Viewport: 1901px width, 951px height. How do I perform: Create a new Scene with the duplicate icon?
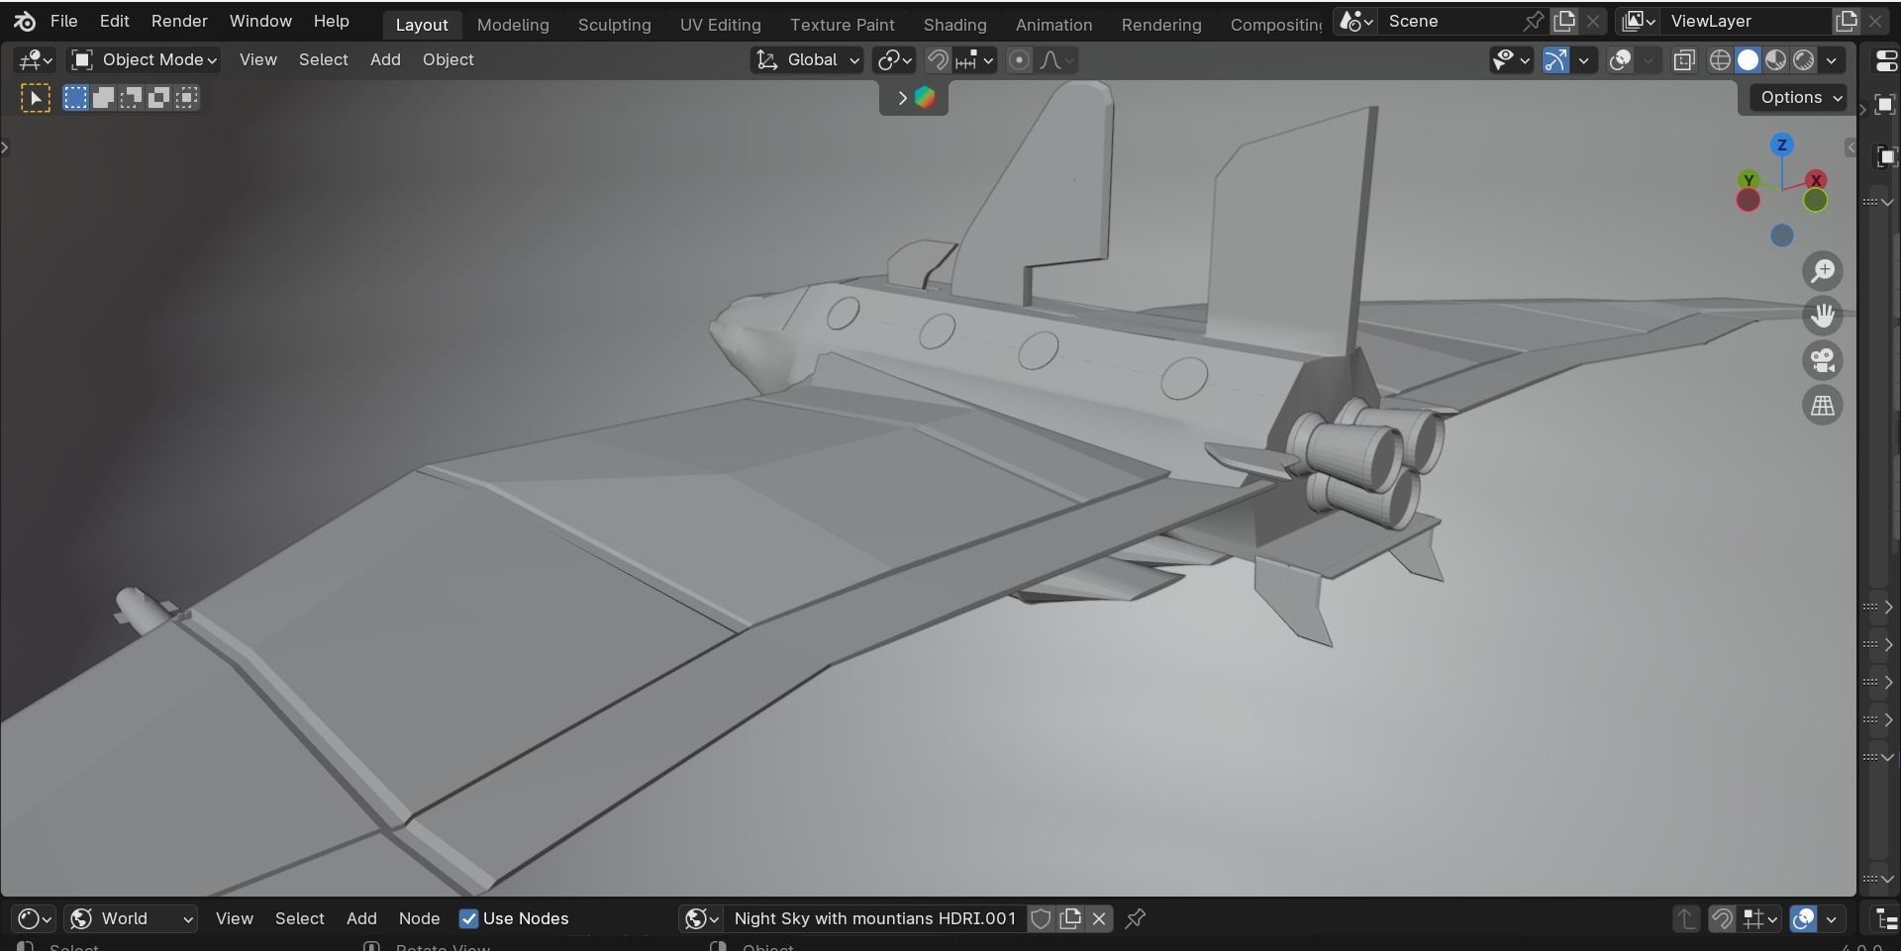point(1564,21)
